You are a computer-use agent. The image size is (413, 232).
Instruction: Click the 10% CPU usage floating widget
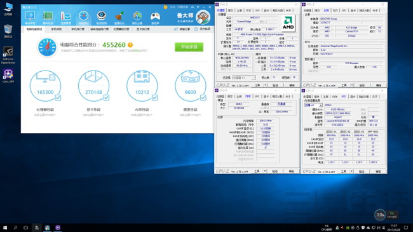(386, 215)
